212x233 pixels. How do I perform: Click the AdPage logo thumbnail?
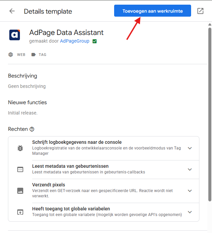15,35
